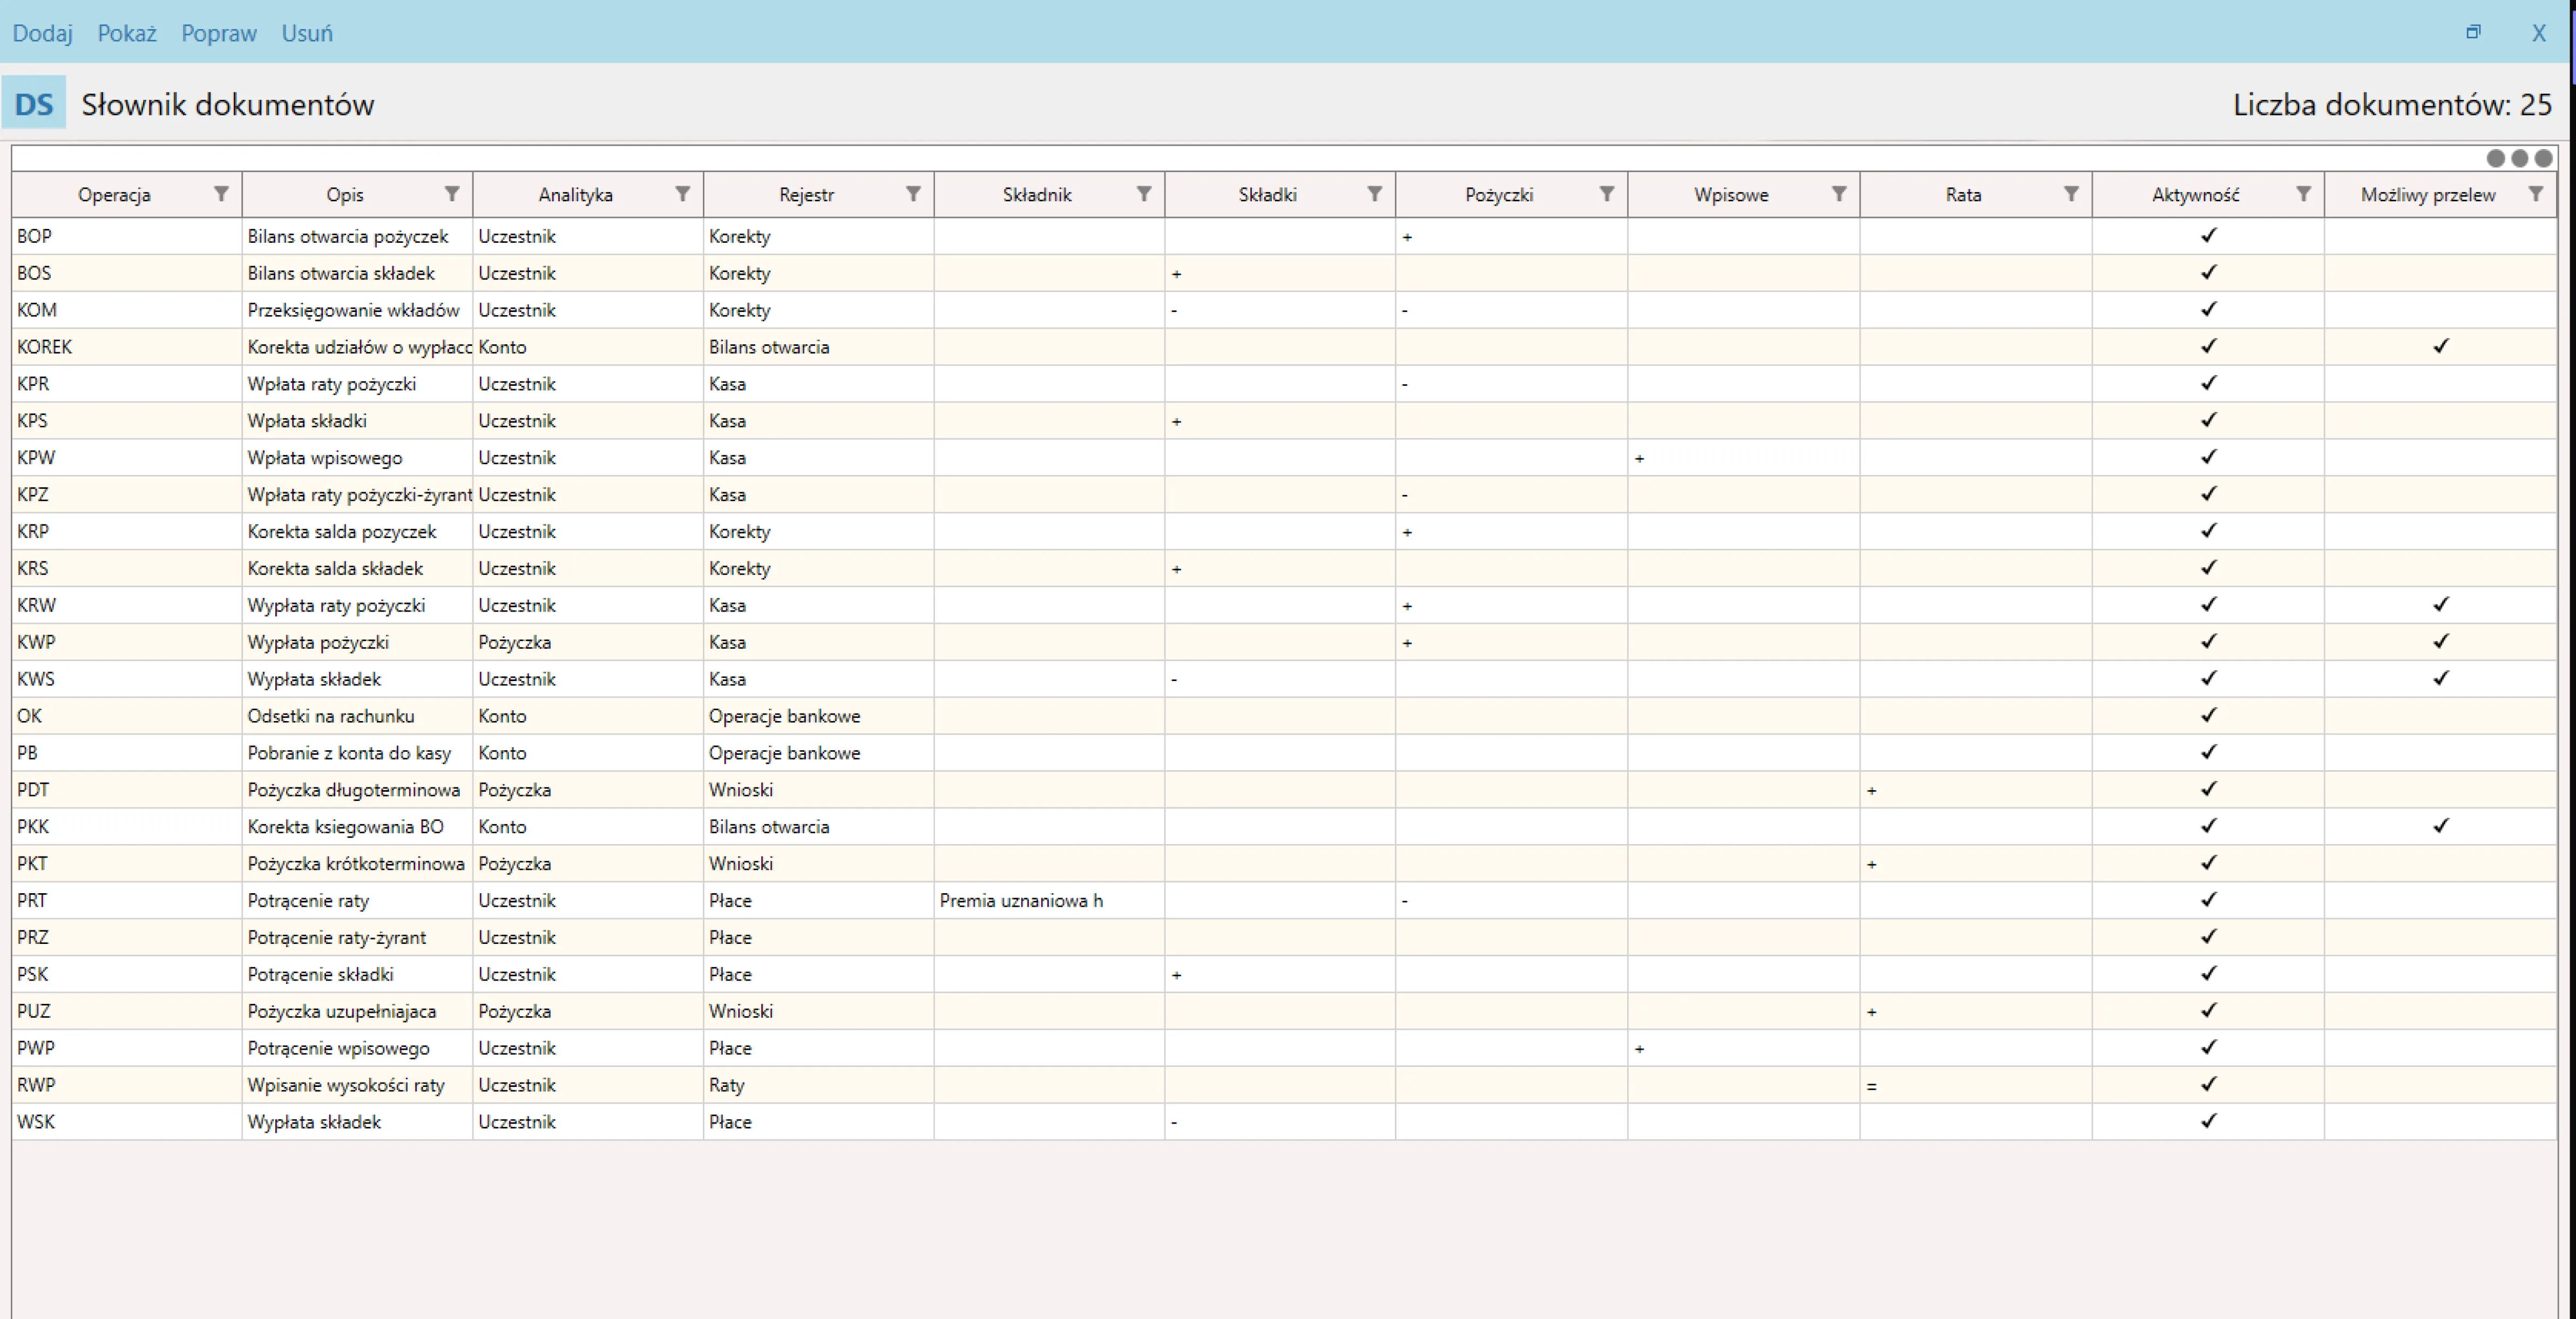Click Popraw in the top menu

click(x=219, y=33)
